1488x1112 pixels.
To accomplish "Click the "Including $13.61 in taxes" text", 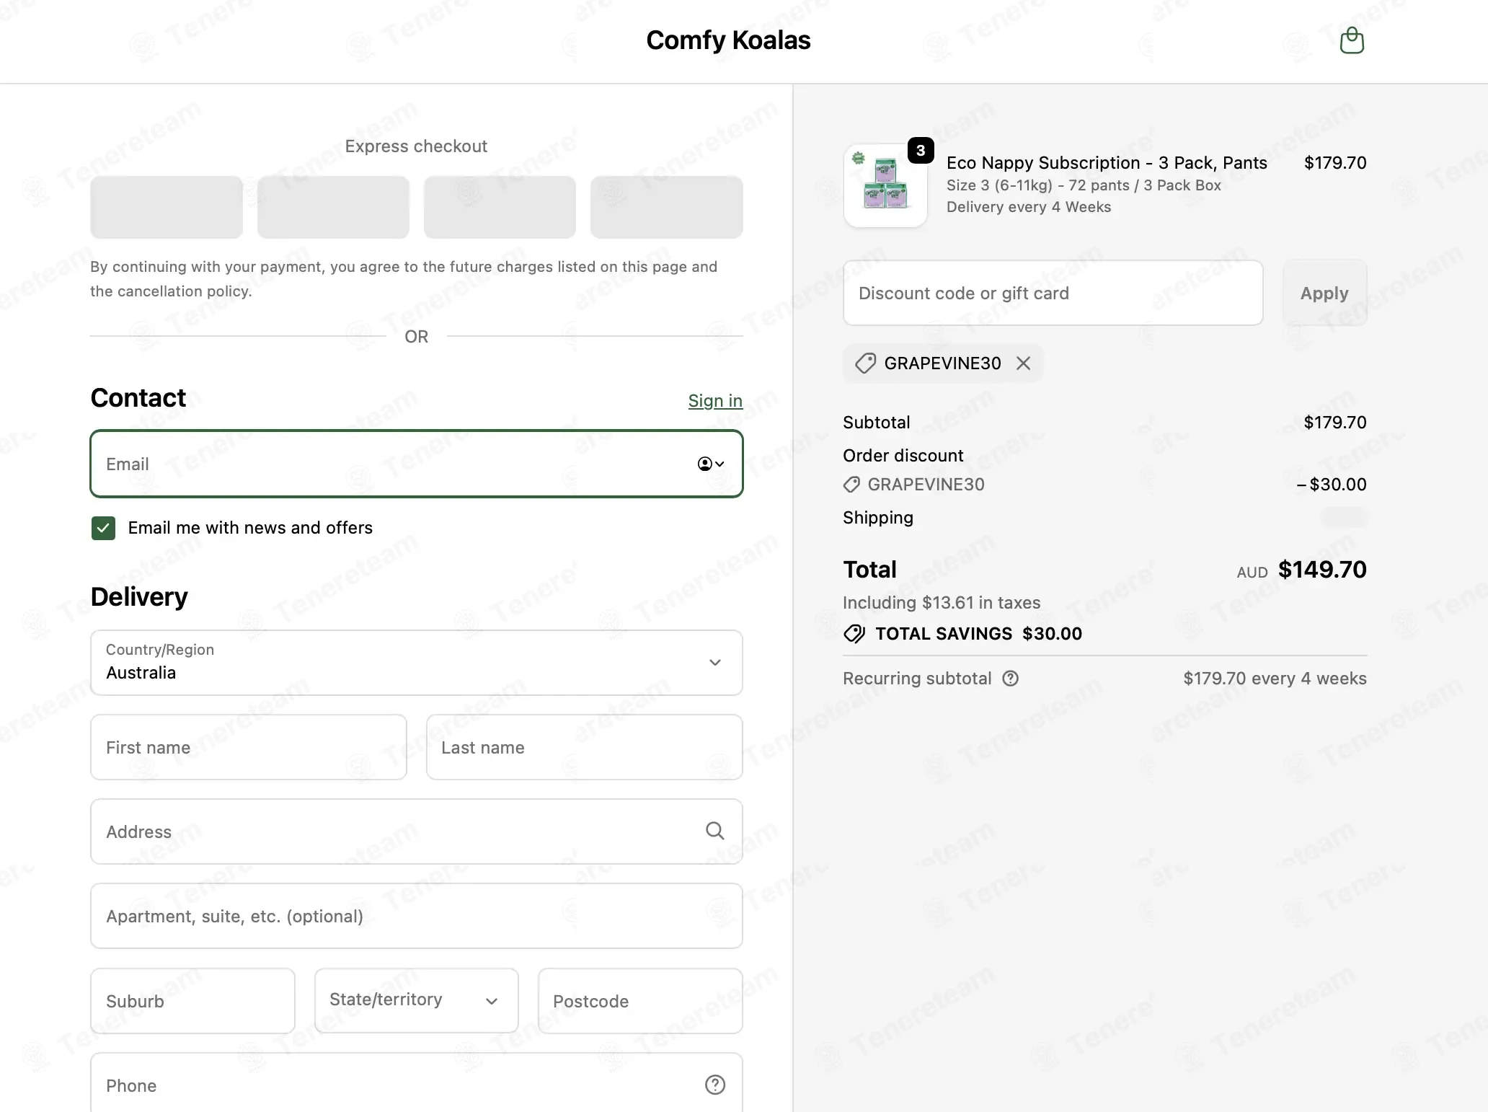I will point(942,603).
